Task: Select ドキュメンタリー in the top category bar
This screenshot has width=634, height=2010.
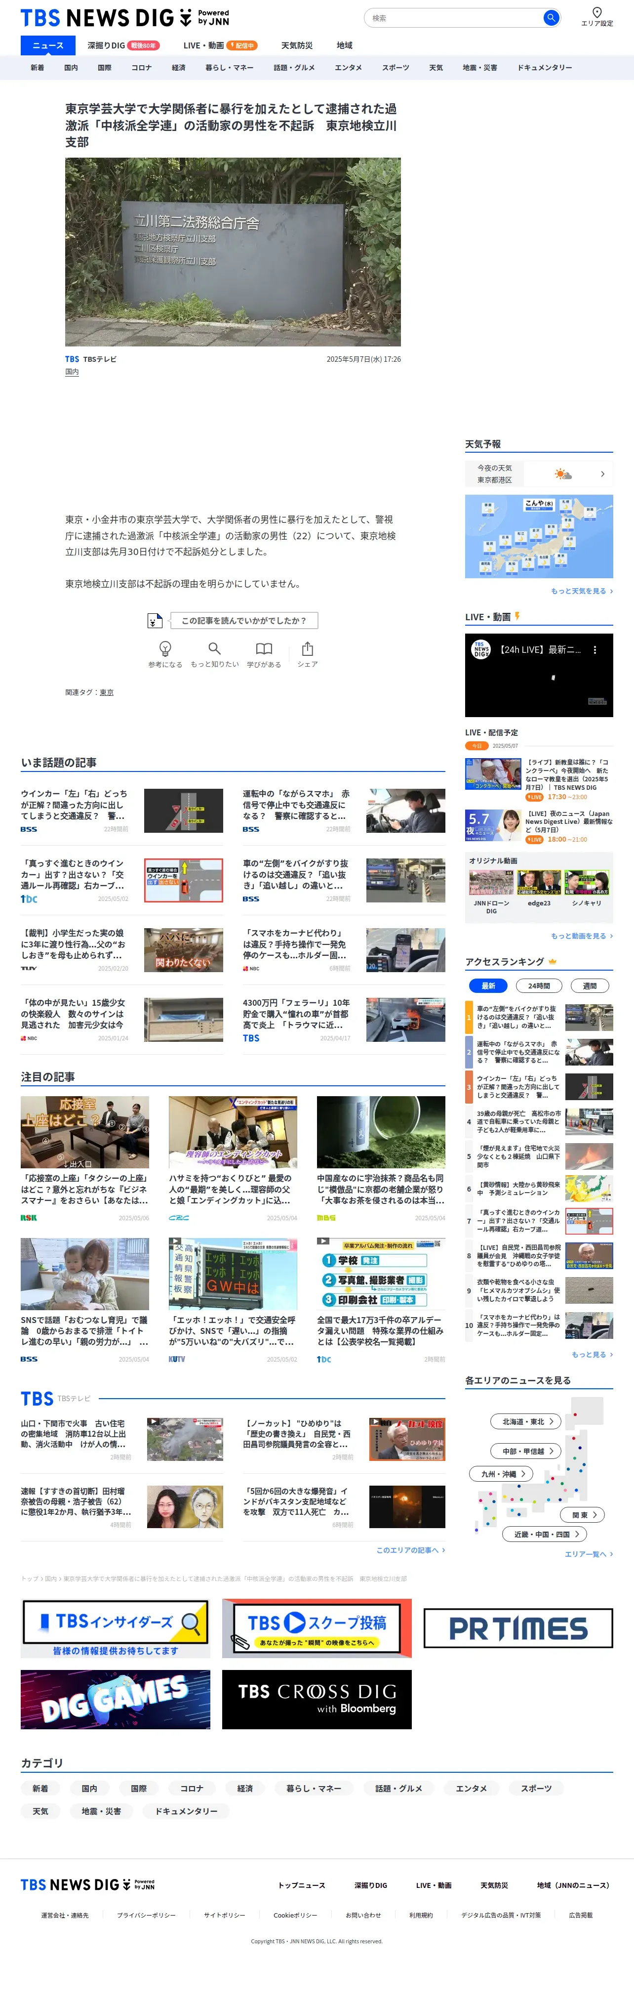Action: (x=544, y=68)
